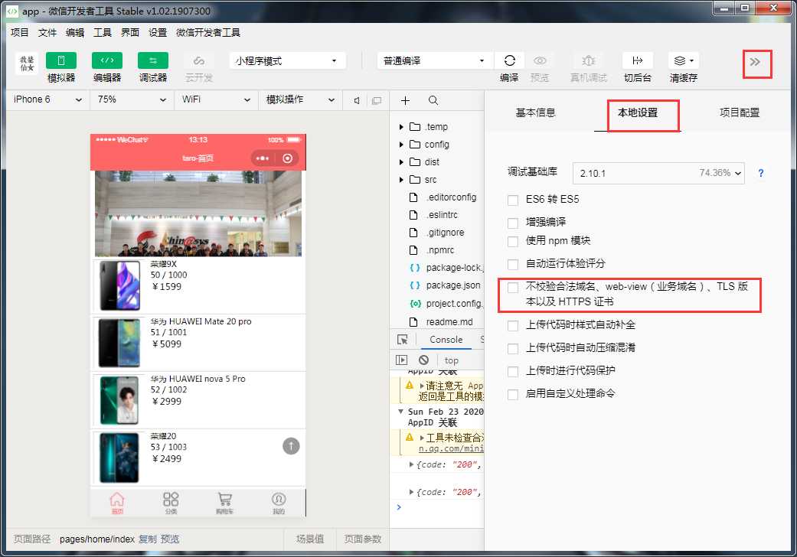Toggle the debugger (调试器) panel button
Screen dimensions: 797x557
[x=153, y=60]
